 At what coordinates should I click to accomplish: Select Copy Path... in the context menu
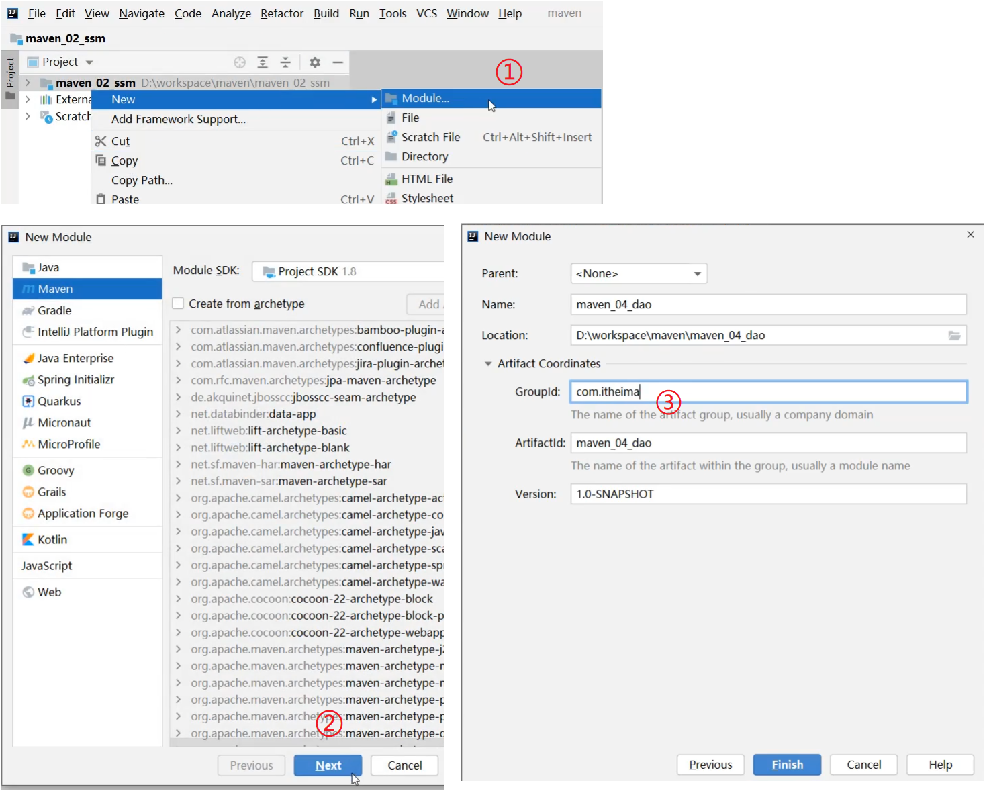coord(236,180)
